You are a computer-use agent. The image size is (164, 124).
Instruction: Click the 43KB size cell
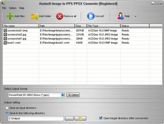pos(79,43)
